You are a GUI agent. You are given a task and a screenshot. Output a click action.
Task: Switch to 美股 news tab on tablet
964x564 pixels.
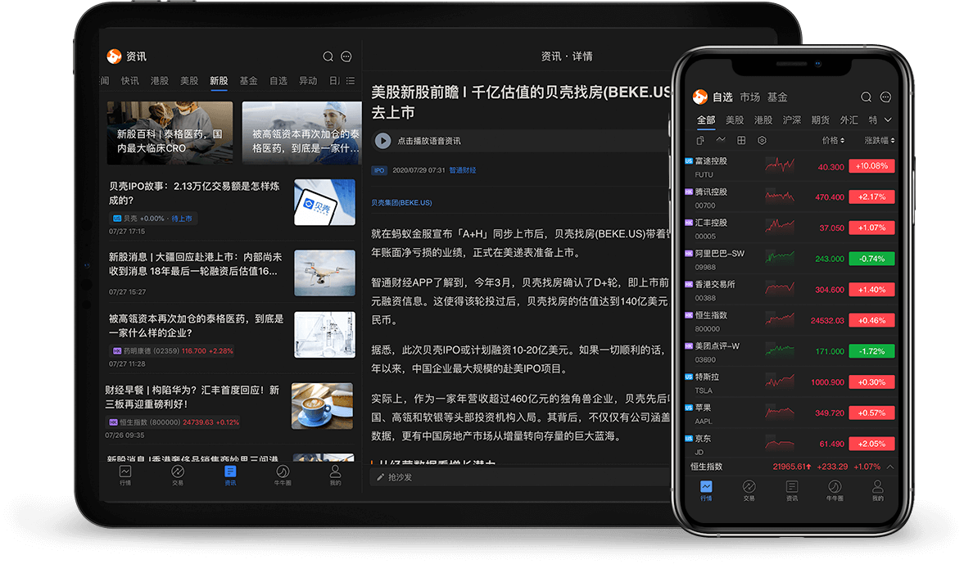pyautogui.click(x=189, y=80)
